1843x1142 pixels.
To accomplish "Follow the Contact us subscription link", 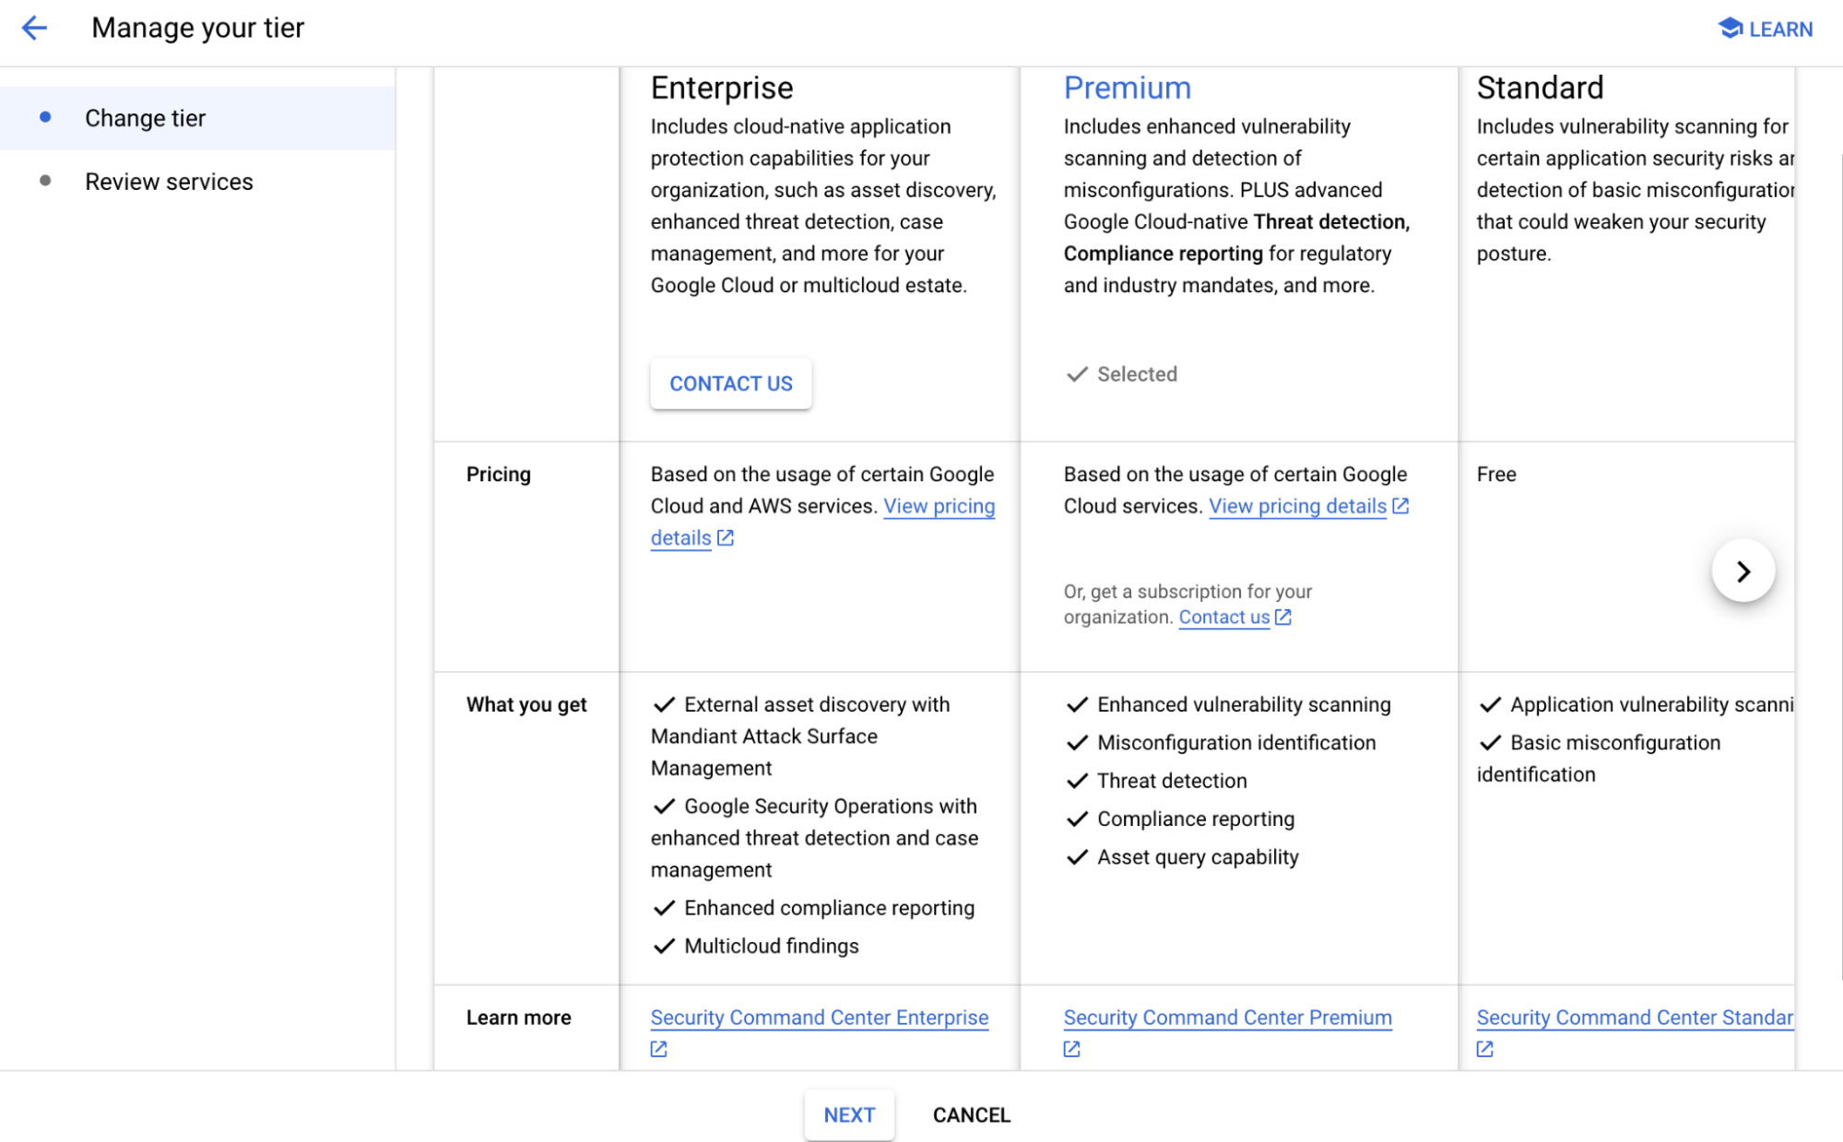I will click(1223, 618).
